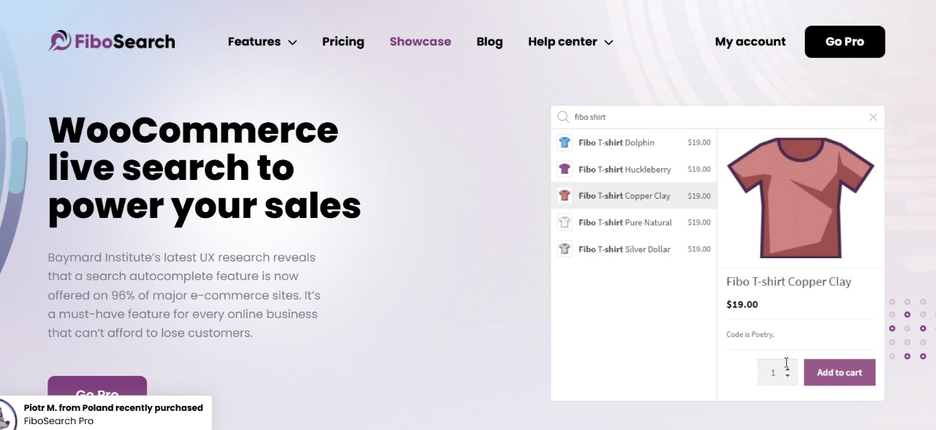Select the blue Dolphin T-shirt icon
Screen dimensions: 936x430
coord(564,143)
